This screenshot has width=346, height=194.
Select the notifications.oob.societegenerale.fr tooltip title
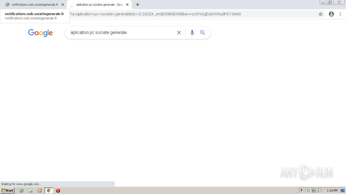(34, 14)
